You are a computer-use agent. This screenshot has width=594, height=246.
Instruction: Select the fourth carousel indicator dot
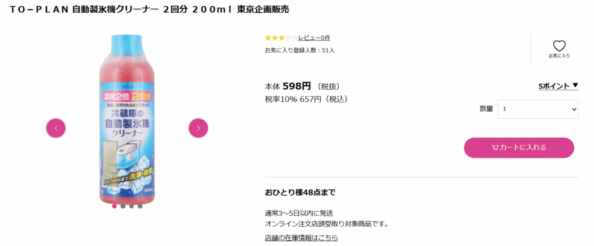tap(140, 206)
